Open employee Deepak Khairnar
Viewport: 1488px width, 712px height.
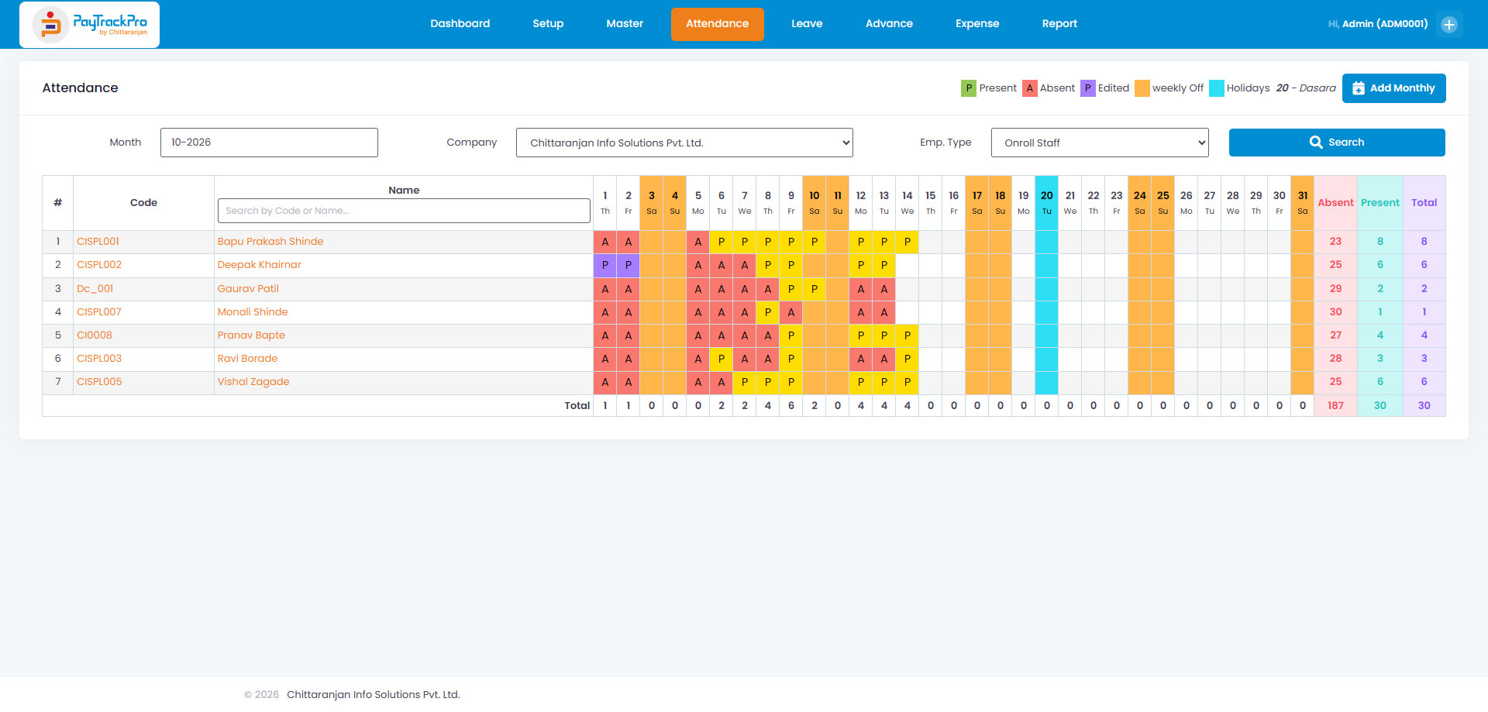point(260,265)
